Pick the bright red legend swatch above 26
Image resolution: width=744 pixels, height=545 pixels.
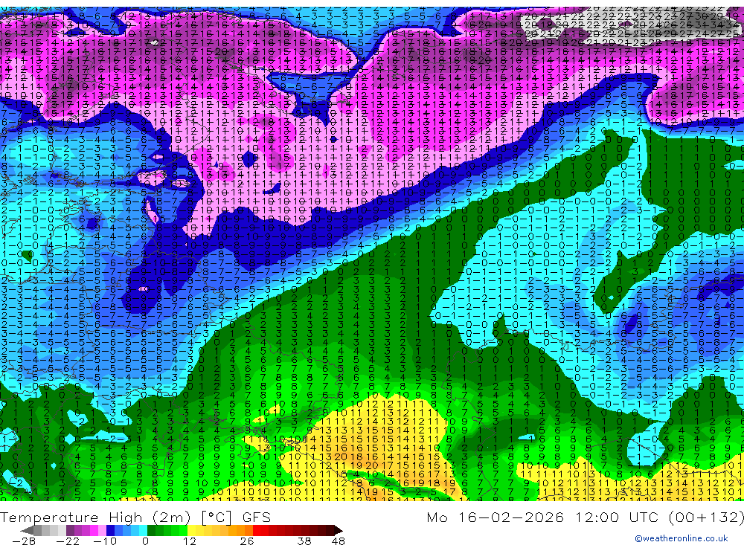[x=257, y=530]
